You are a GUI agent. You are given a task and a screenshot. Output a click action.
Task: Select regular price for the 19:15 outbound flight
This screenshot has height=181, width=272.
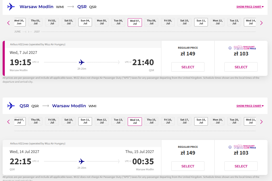click(188, 67)
